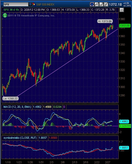Click the drawing style icon beside the pencil

(x=106, y=4)
